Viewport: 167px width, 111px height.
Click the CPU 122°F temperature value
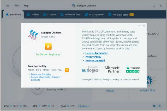(x=16, y=106)
